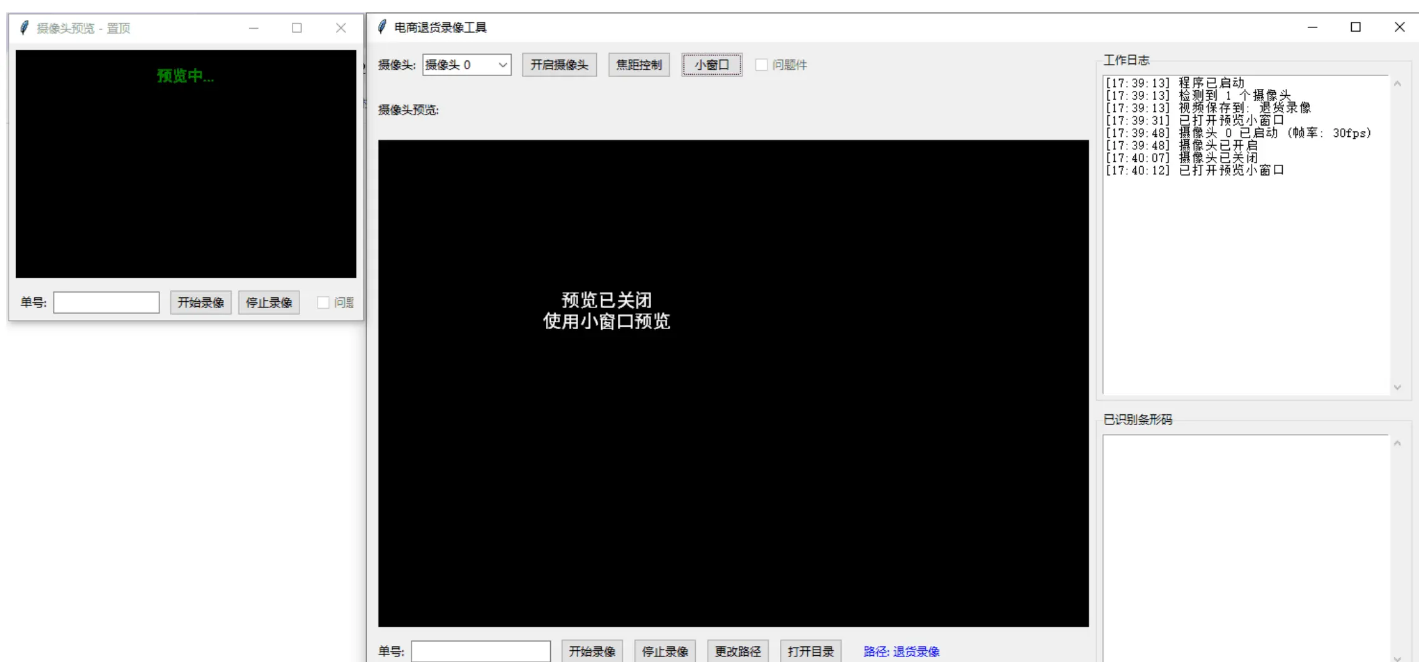Enable the 问题件 checkbox in main window

click(x=762, y=65)
